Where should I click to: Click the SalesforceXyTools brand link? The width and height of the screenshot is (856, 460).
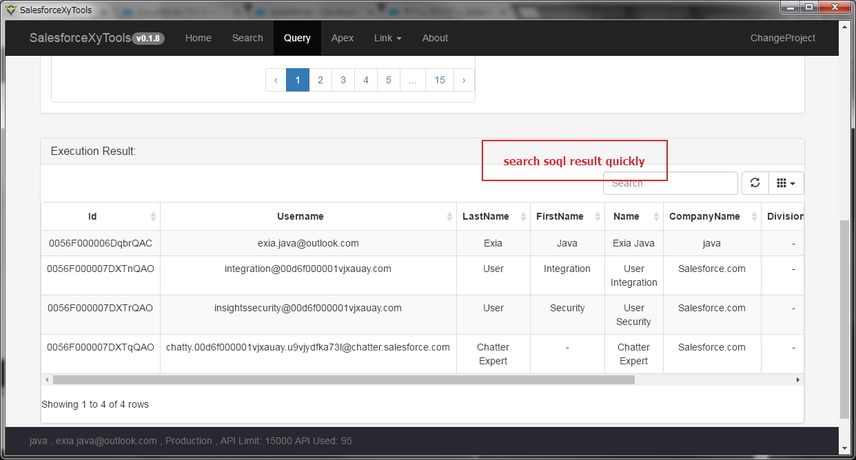pos(80,38)
